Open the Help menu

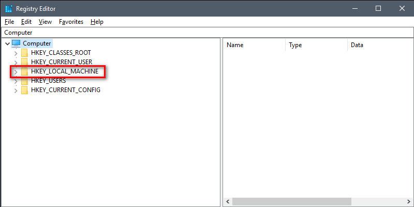97,22
